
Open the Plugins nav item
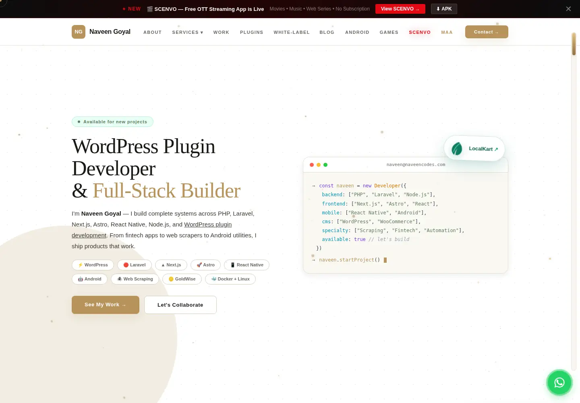pos(252,32)
